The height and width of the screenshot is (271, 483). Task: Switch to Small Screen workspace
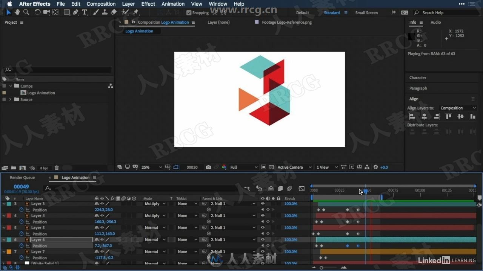(x=366, y=12)
